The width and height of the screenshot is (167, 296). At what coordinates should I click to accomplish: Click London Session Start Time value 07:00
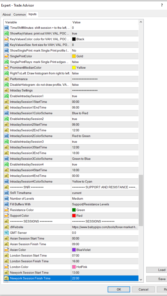click(x=105, y=255)
